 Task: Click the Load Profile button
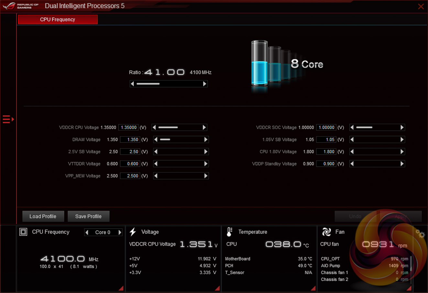(43, 216)
